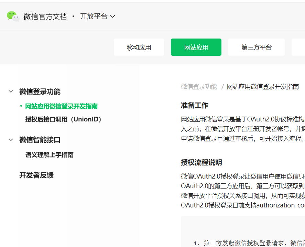This screenshot has width=305, height=247.
Task: Switch to the 第三方平台 tab
Action: (257, 47)
